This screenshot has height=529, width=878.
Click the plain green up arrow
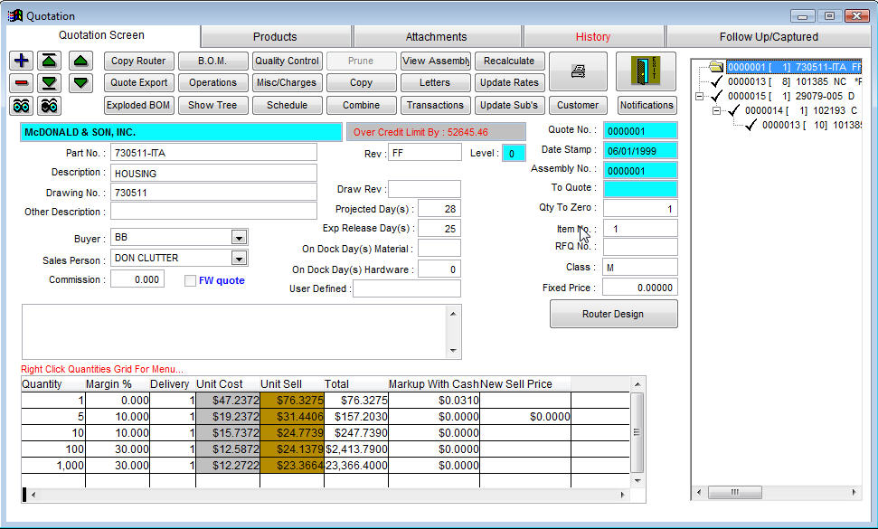[x=81, y=61]
